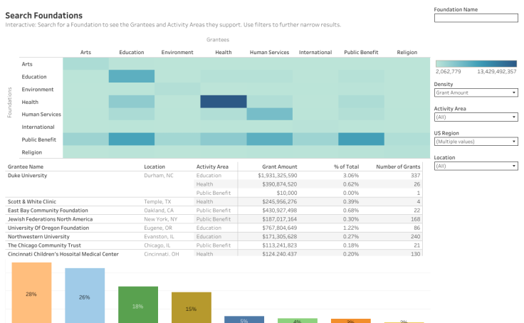Click the Religion column header in heatmap
Image resolution: width=524 pixels, height=323 pixels.
click(x=407, y=52)
